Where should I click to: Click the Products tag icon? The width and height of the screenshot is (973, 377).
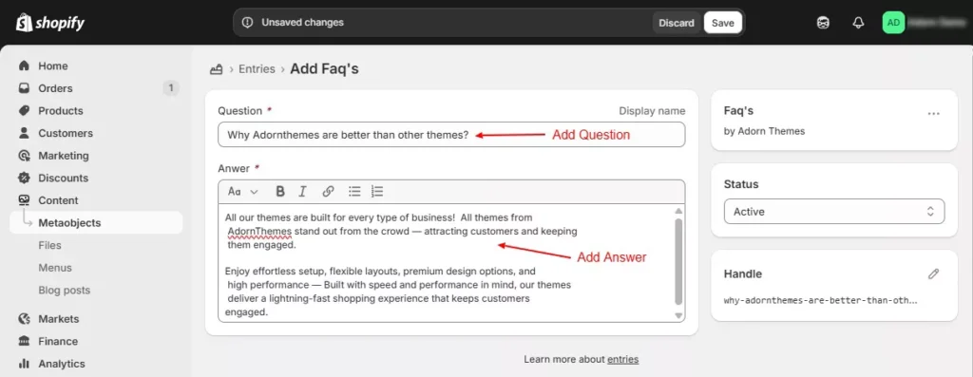(x=24, y=110)
